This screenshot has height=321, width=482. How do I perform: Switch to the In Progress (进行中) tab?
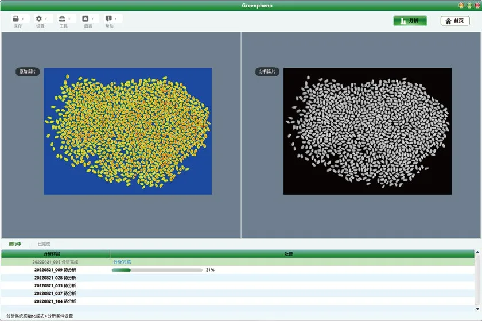point(15,244)
